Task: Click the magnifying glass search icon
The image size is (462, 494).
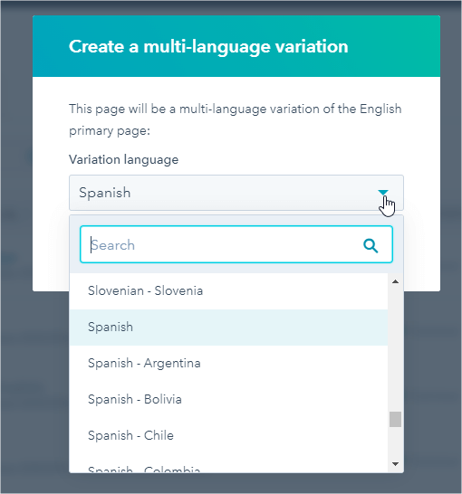Action: (371, 245)
